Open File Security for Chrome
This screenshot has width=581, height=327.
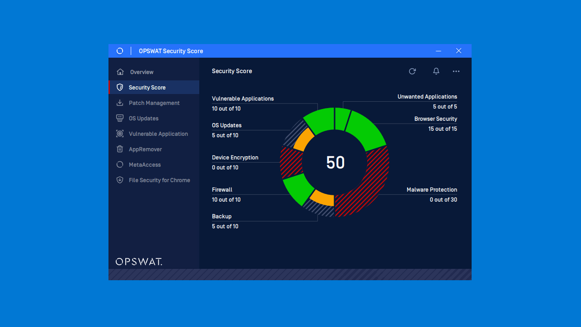coord(154,180)
